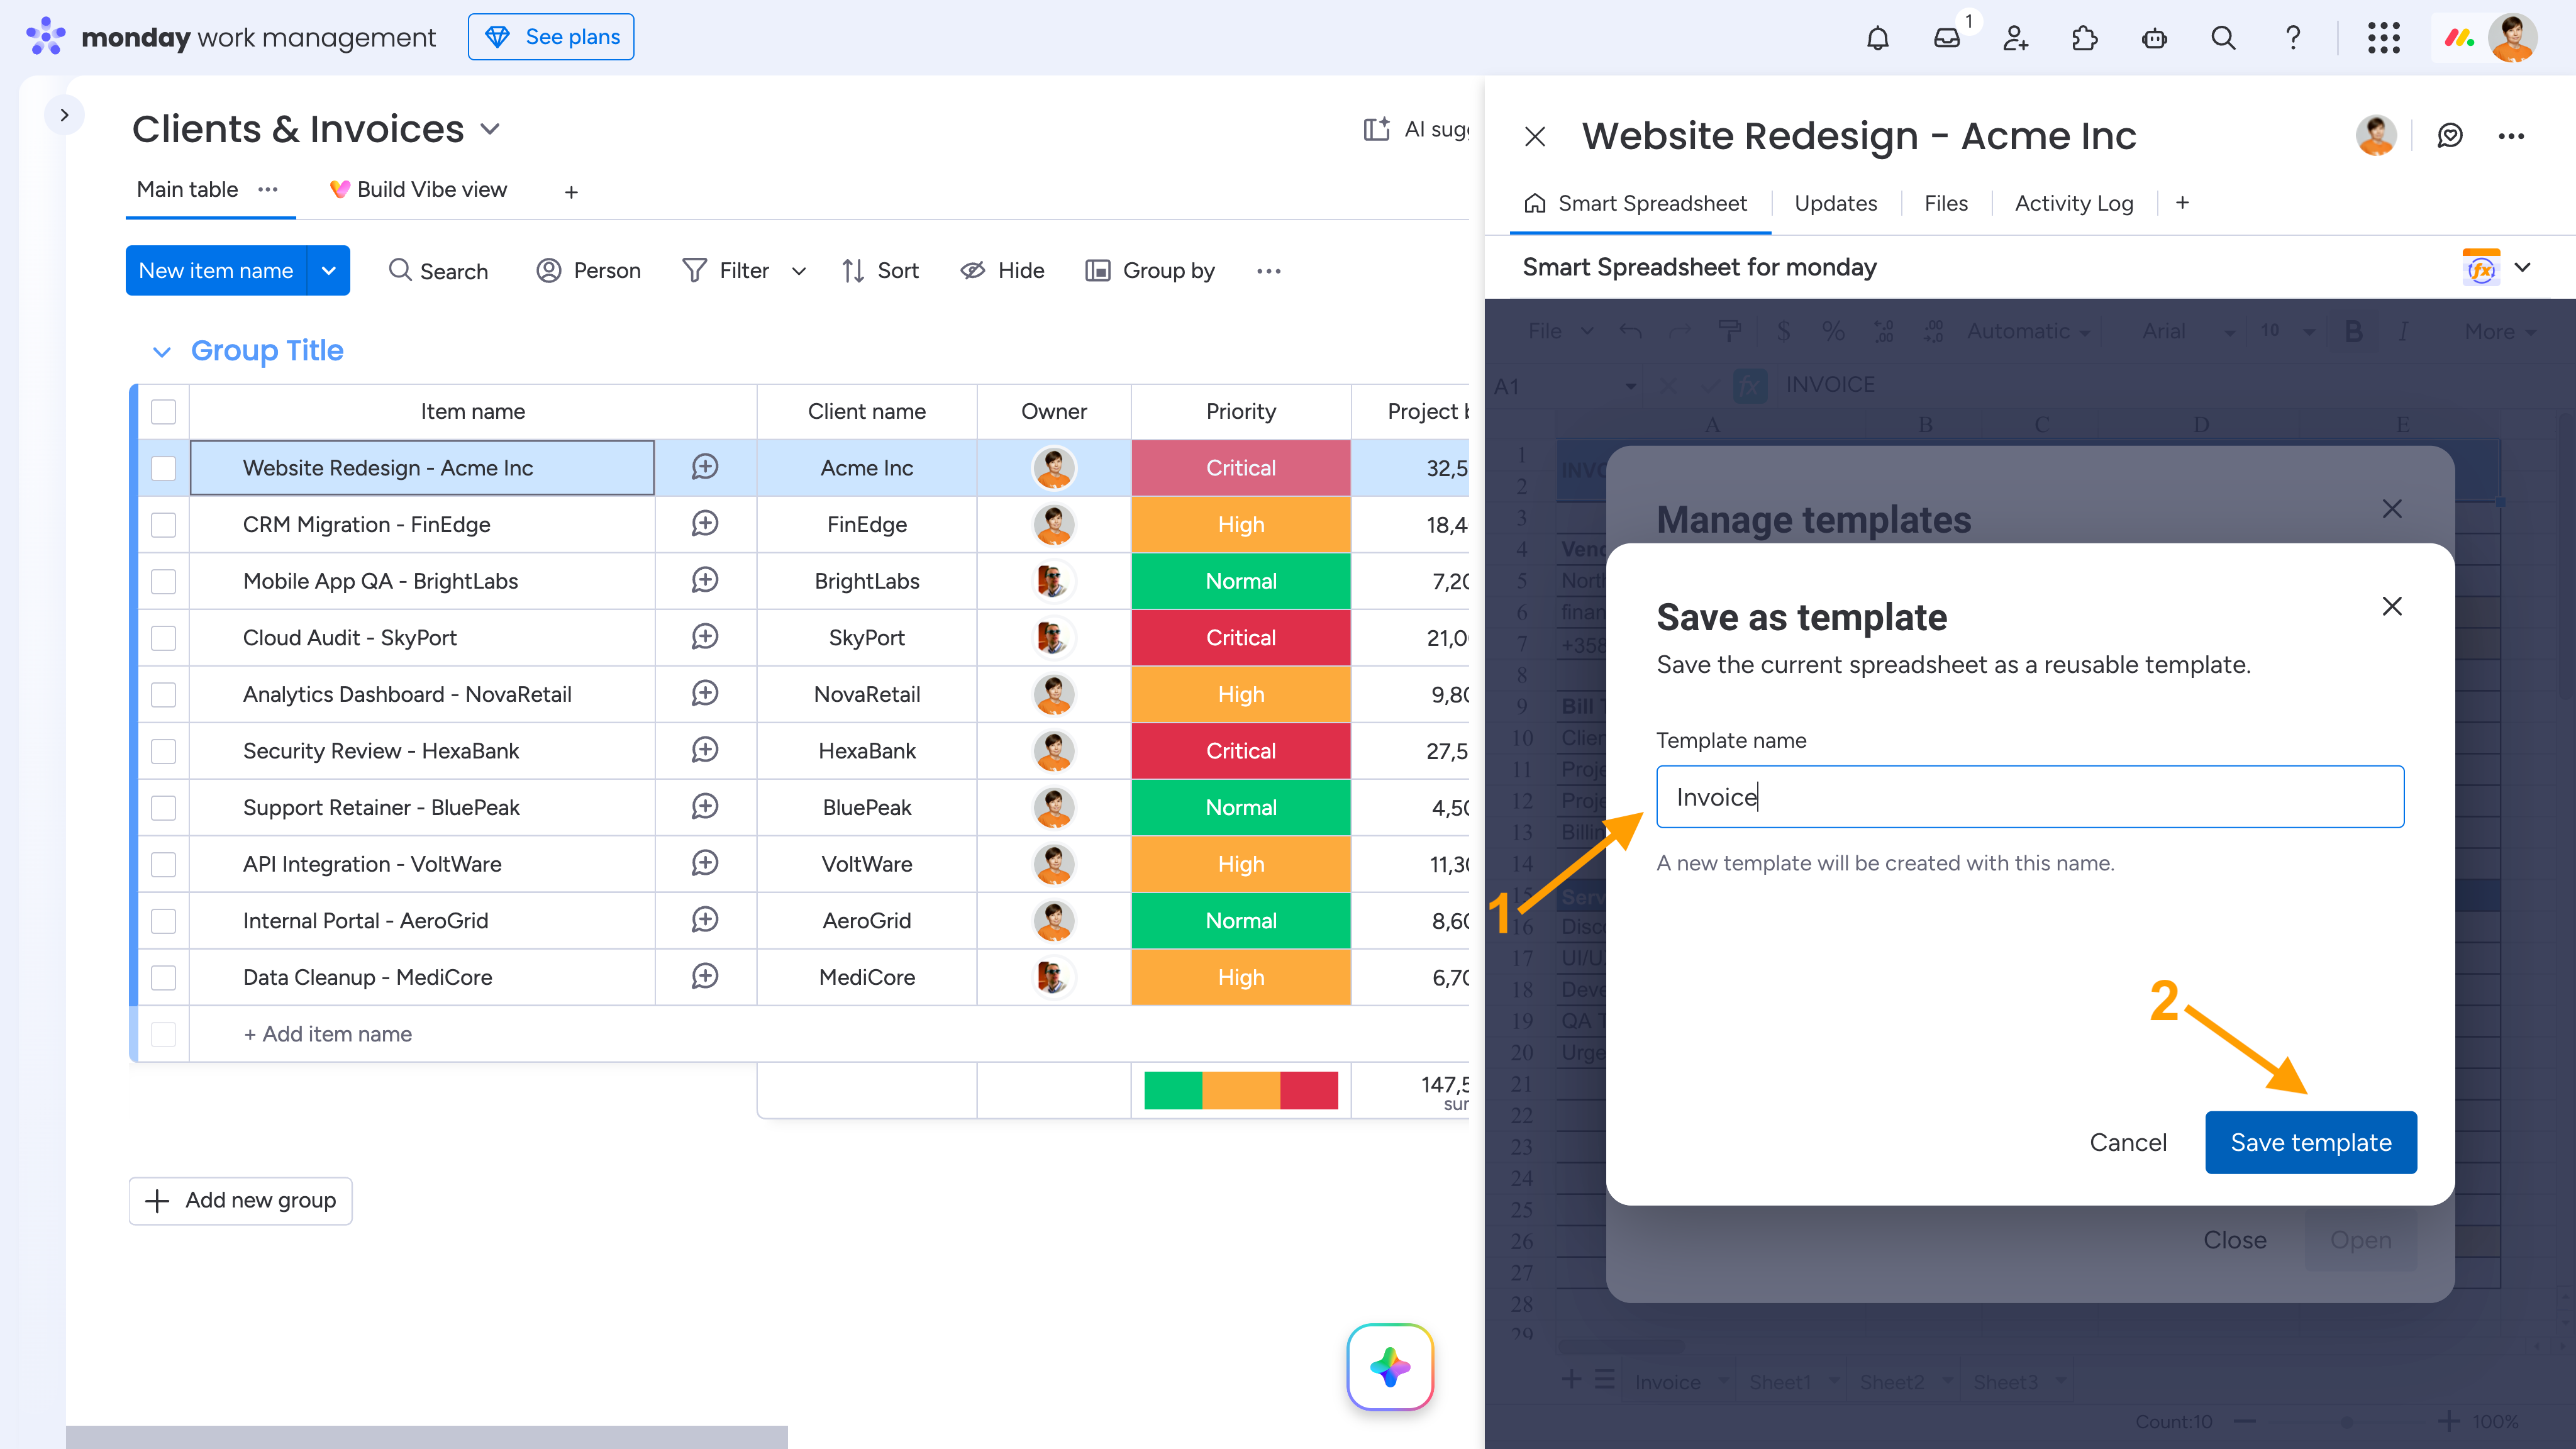Image resolution: width=2576 pixels, height=1449 pixels.
Task: Close the Save as template dialog
Action: [x=2392, y=606]
